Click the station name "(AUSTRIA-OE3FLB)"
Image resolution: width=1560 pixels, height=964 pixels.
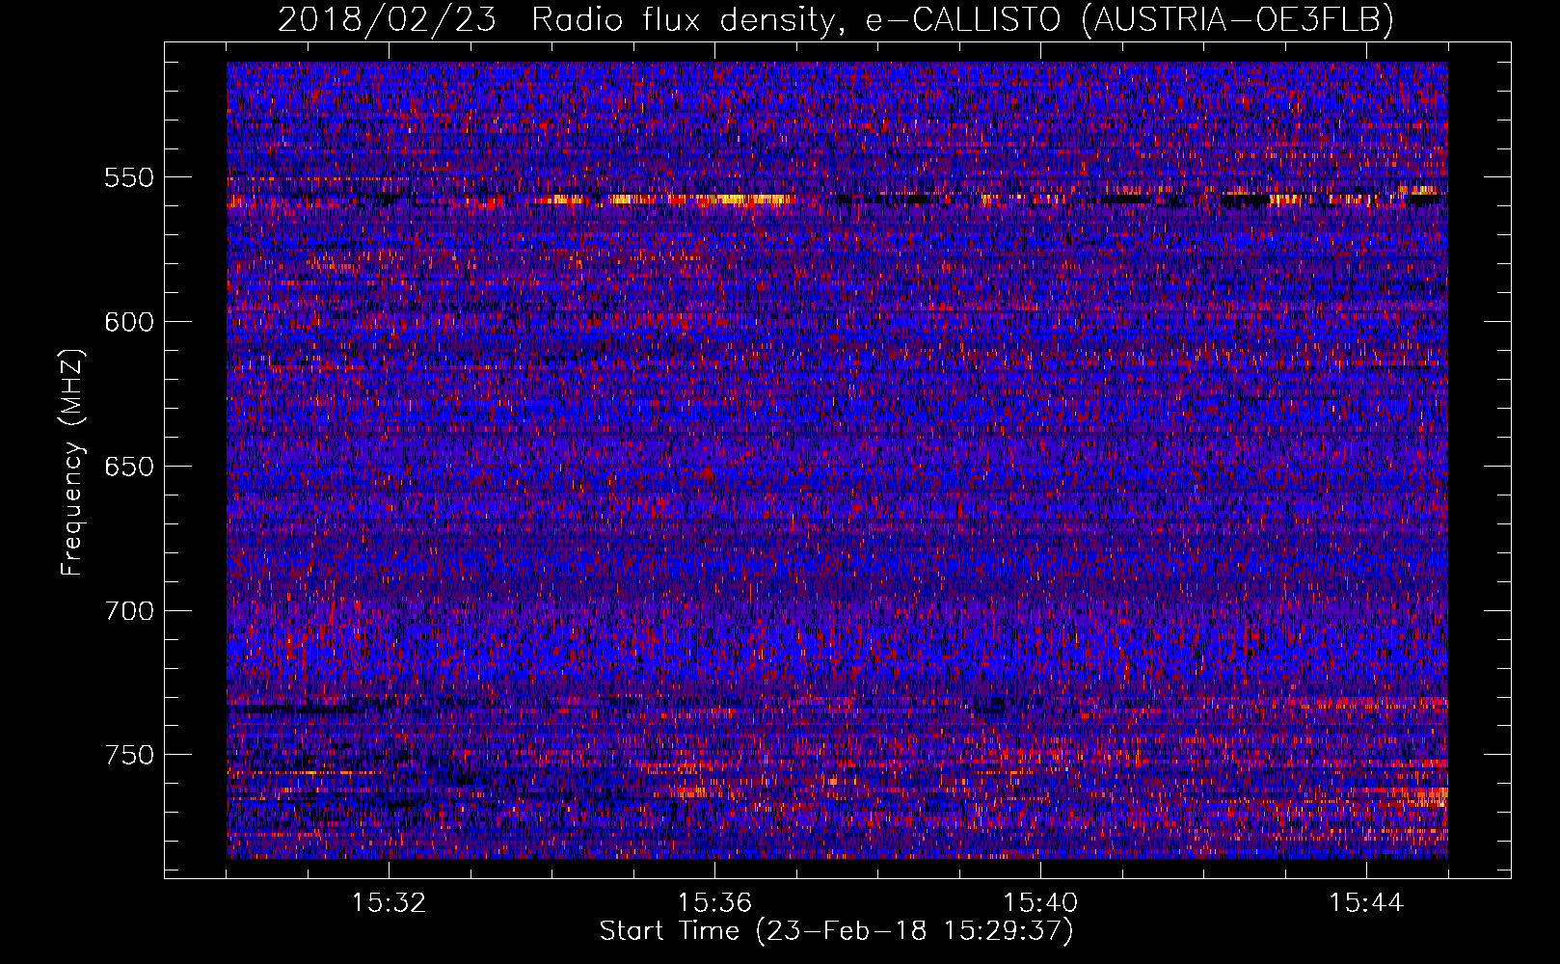coord(1237,19)
